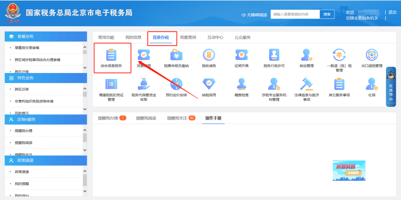401x200 pixels.
Task: Open the 税收减免 icon
Action: click(x=209, y=55)
